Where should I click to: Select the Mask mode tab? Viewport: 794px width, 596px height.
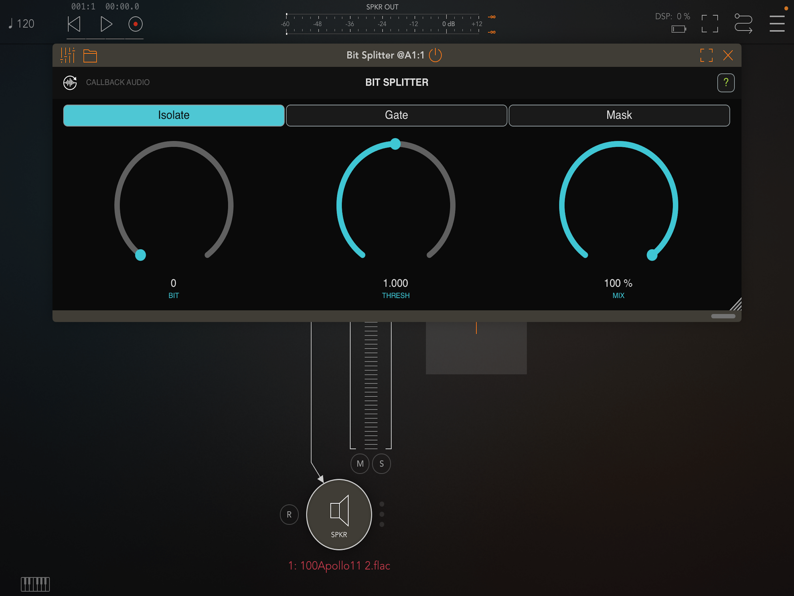coord(619,115)
